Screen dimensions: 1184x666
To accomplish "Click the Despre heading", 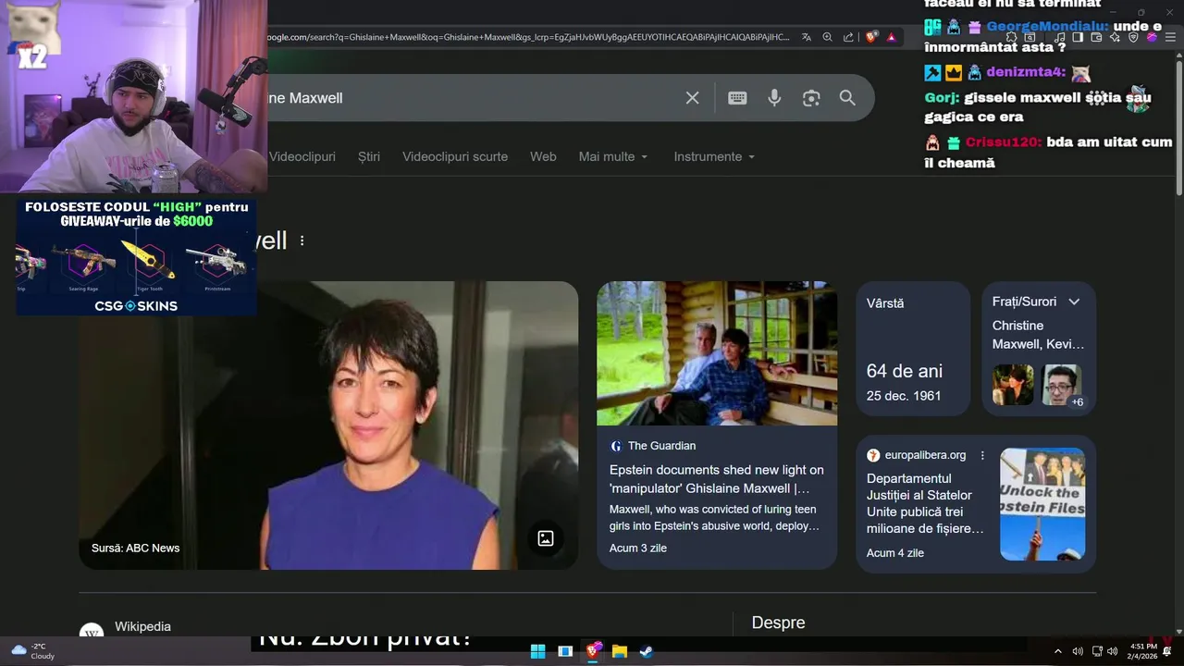I will pos(778,623).
